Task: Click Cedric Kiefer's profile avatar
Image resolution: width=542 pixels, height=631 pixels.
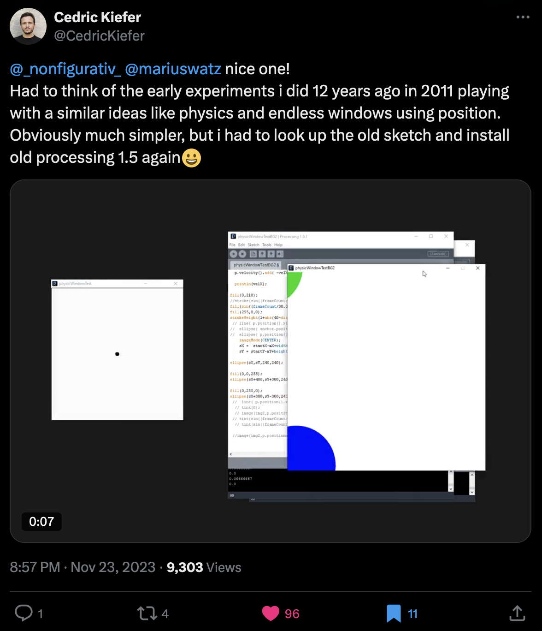Action: coord(28,26)
